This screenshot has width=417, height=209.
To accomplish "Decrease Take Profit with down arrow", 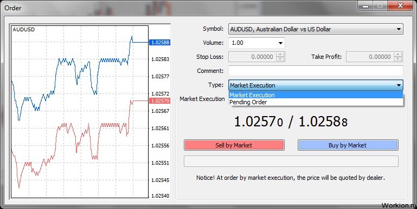I will pos(398,59).
